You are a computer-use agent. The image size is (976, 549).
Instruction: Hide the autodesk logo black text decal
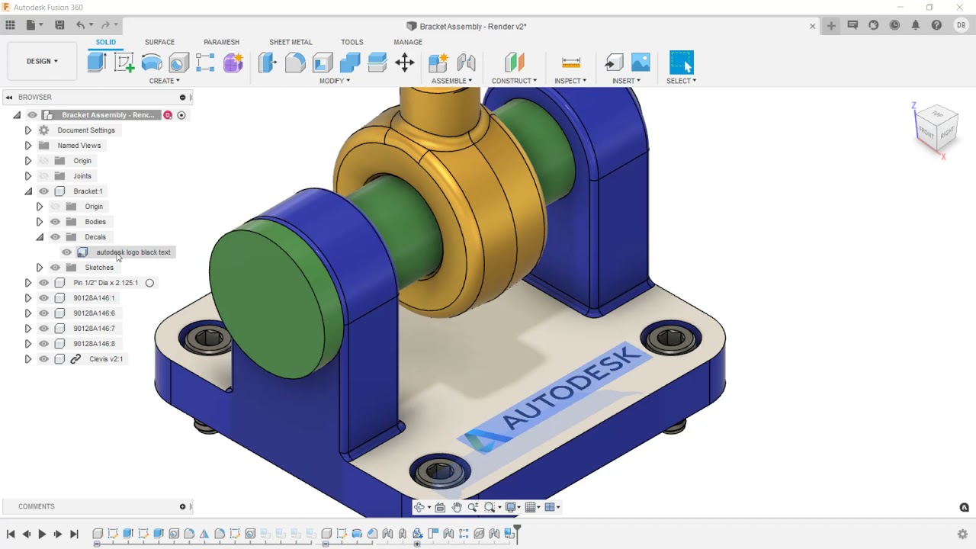66,252
